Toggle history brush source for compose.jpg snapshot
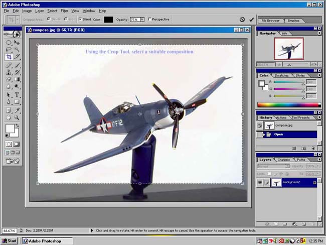The height and width of the screenshot is (245, 326). [260, 126]
